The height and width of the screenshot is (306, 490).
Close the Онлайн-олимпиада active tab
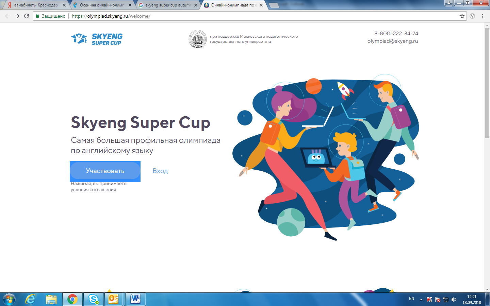pos(261,5)
